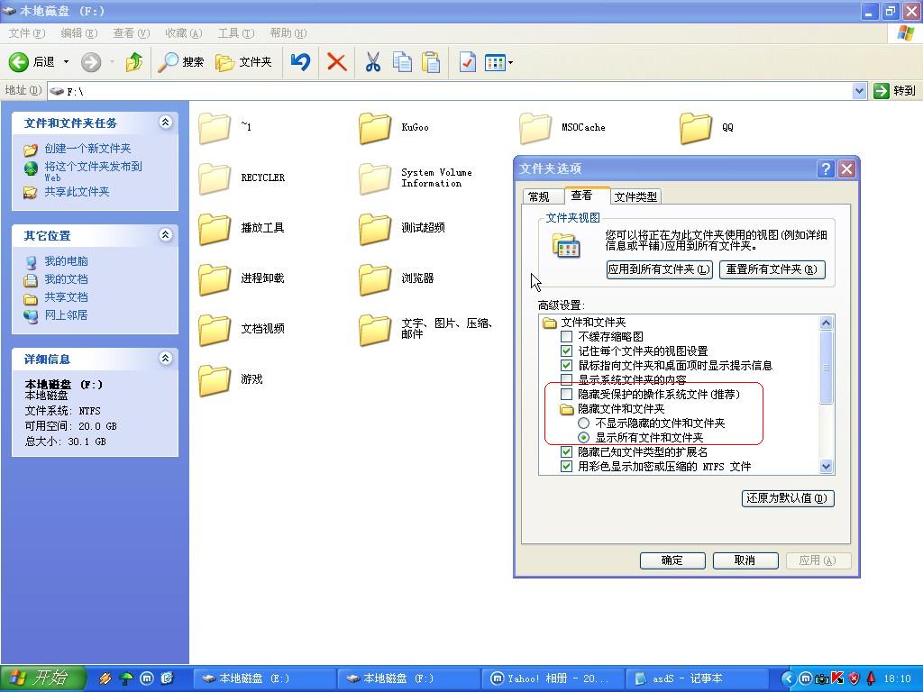Viewport: 923px width, 692px height.
Task: Click the 转到 go button
Action: (894, 91)
